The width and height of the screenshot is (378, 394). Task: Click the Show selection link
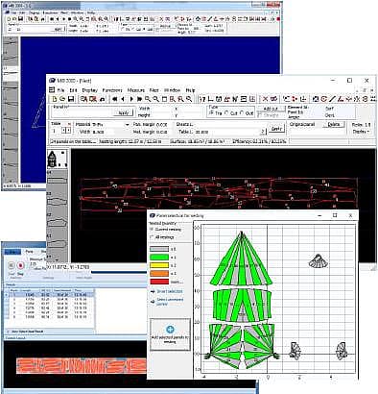[x=170, y=291]
